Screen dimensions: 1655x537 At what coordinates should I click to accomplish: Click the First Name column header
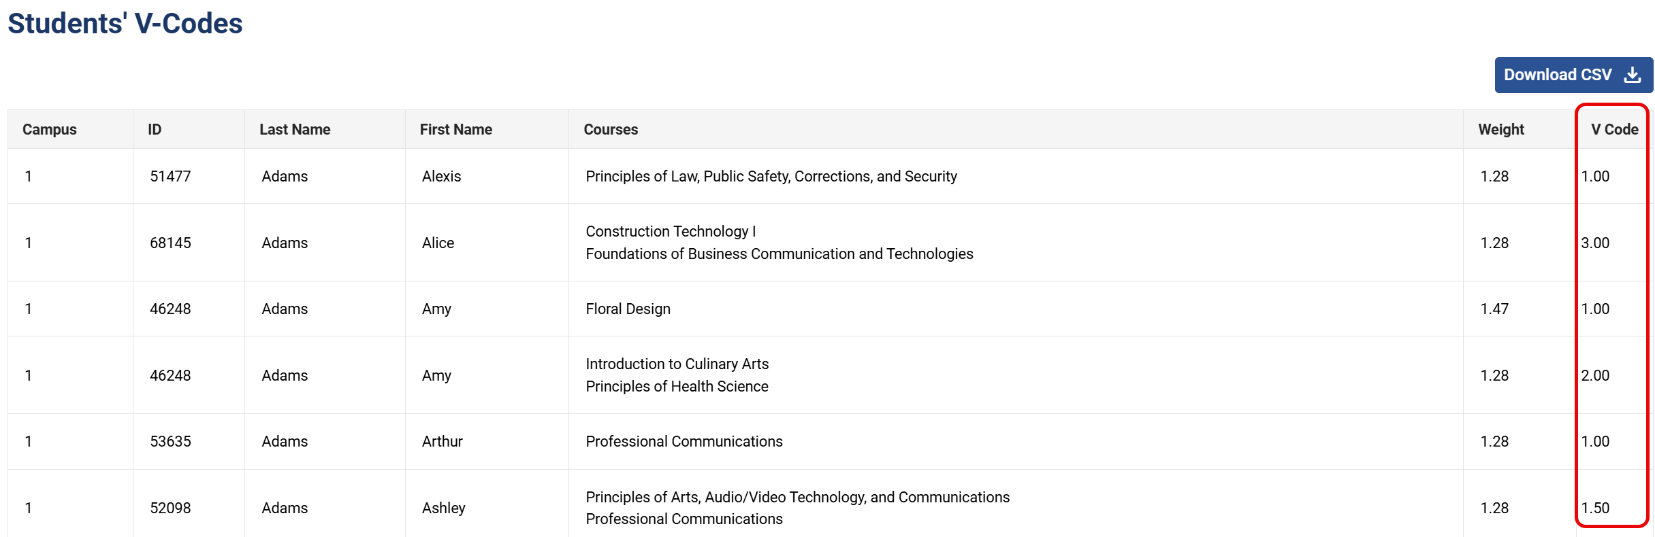click(455, 129)
